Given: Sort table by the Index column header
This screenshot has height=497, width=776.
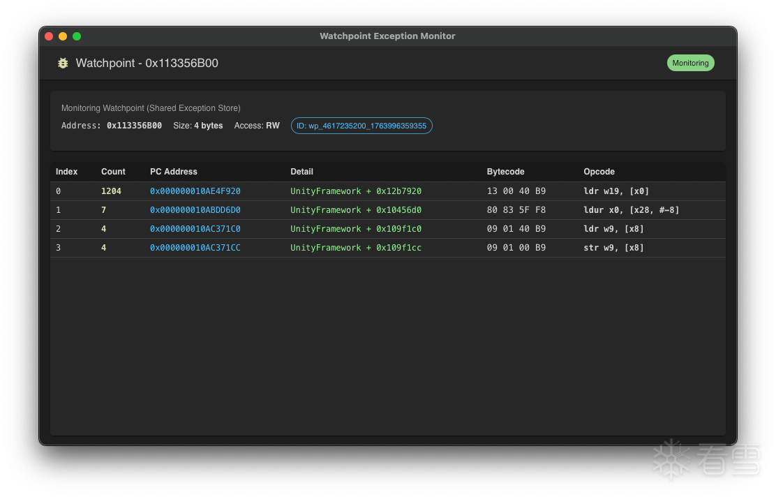Looking at the screenshot, I should point(66,171).
